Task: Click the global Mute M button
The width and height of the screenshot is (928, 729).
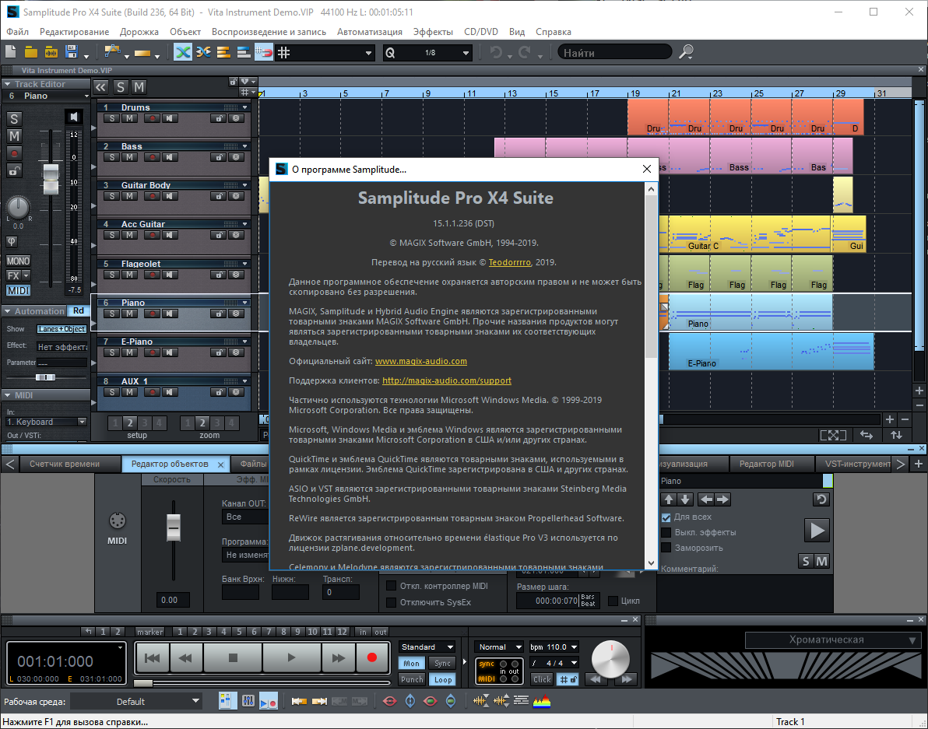Action: pos(139,87)
